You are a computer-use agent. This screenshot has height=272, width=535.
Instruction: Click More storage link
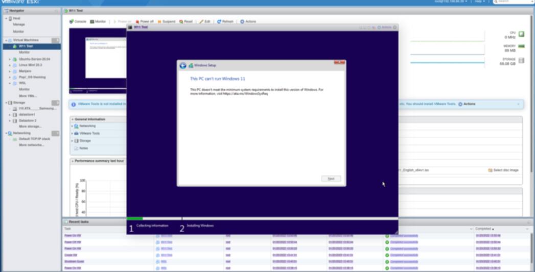tap(30, 127)
